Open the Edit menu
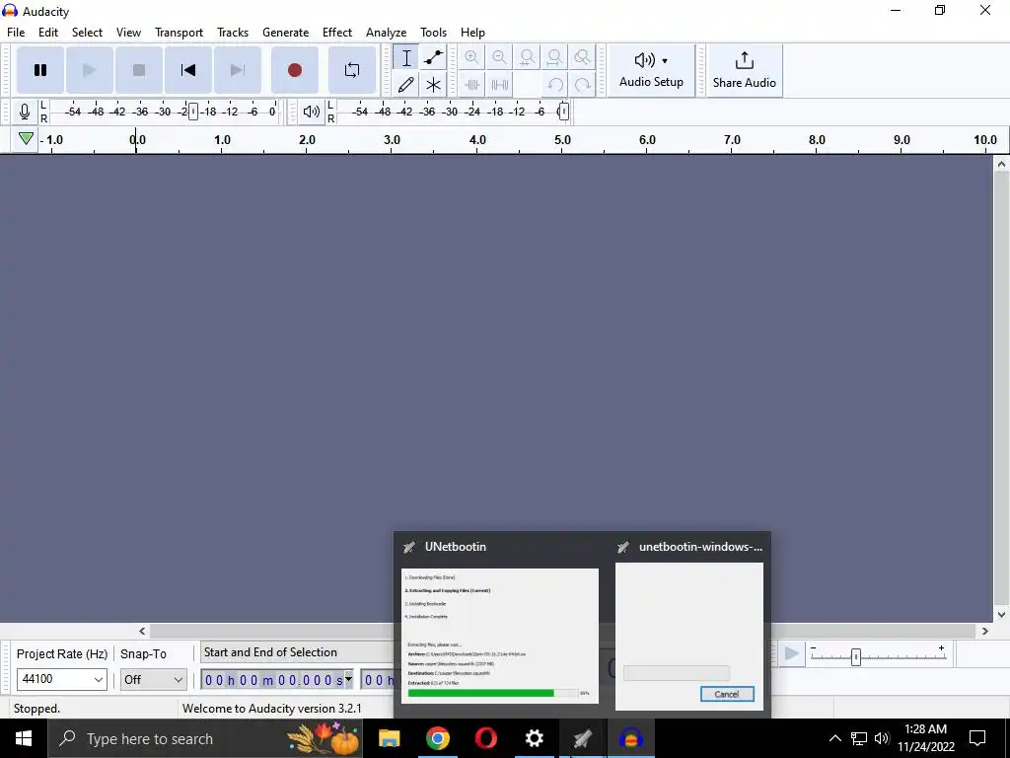Image resolution: width=1010 pixels, height=758 pixels. (48, 33)
